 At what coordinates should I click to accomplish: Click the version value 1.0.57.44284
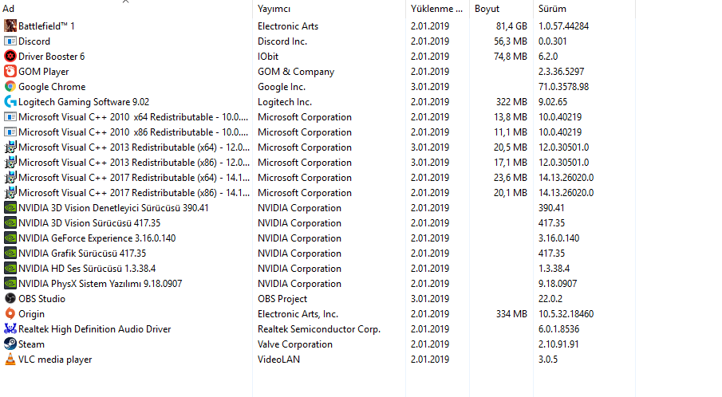click(563, 26)
